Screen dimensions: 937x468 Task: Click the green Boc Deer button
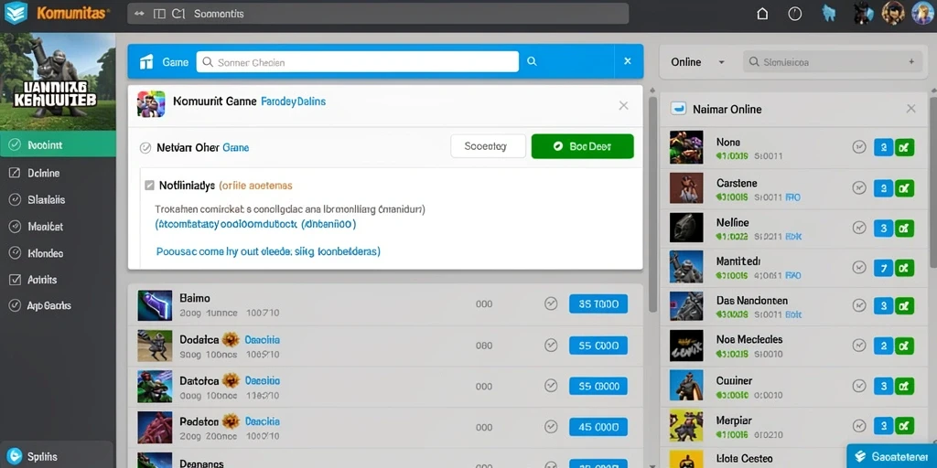click(582, 146)
